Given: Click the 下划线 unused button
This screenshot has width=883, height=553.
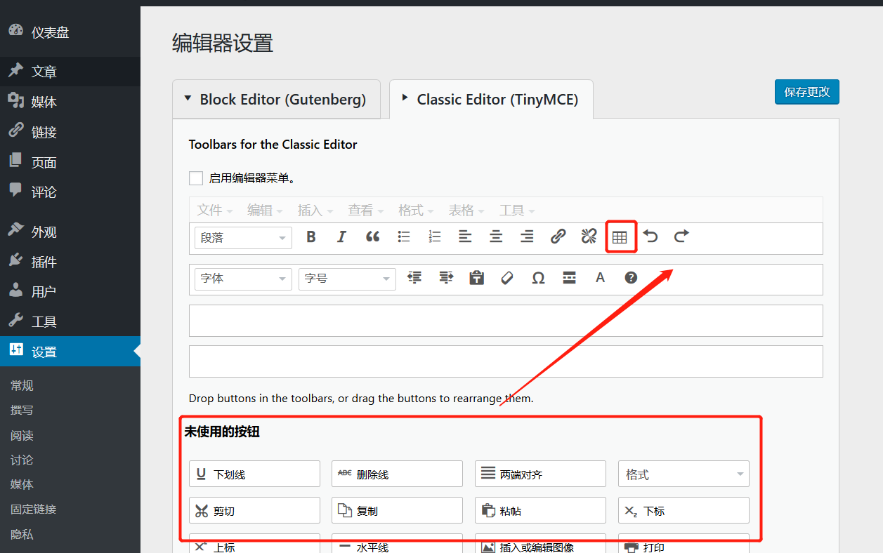Looking at the screenshot, I should click(x=254, y=474).
